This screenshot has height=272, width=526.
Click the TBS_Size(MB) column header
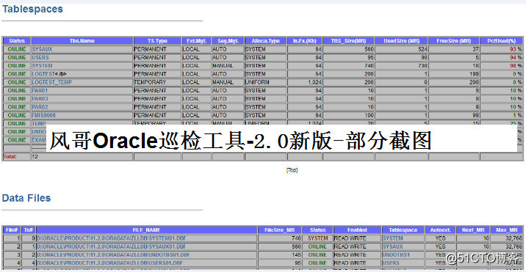point(348,41)
